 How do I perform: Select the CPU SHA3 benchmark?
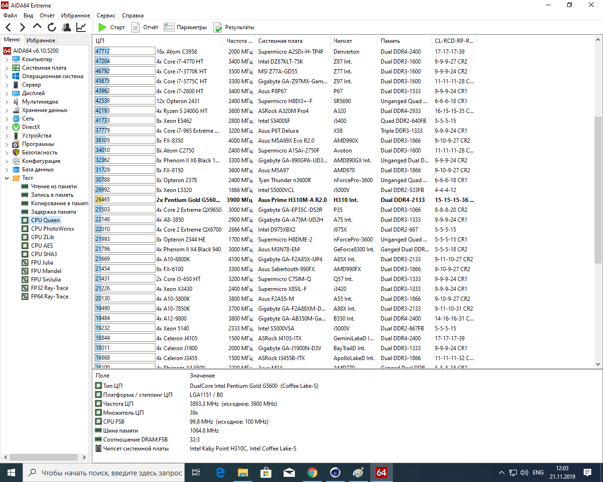pos(44,254)
